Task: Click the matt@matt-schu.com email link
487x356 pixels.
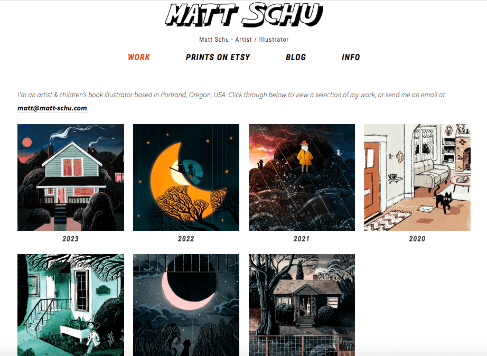Action: 52,108
